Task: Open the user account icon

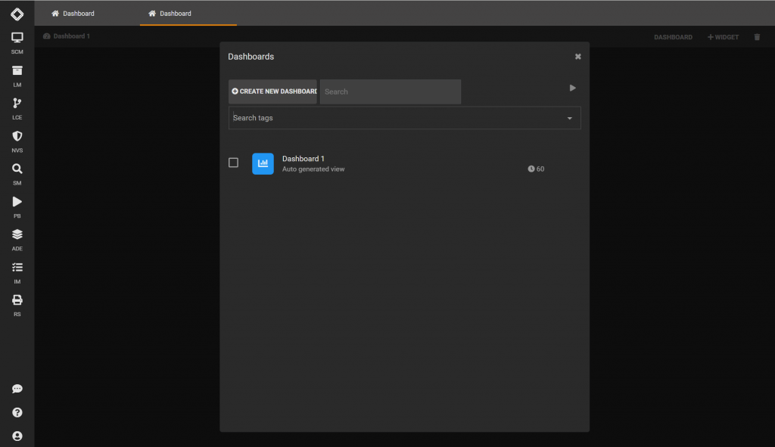Action: click(17, 436)
